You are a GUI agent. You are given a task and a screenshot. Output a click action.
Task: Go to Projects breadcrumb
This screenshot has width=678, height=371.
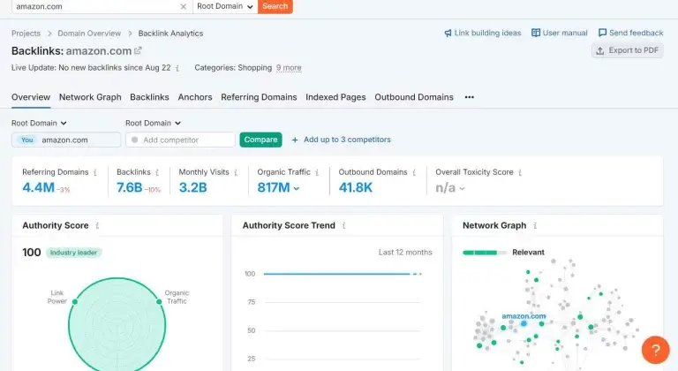(x=26, y=34)
